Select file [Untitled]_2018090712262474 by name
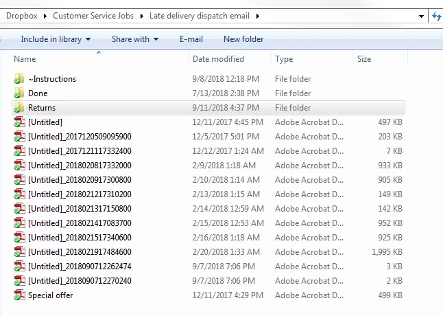This screenshot has height=316, width=443. (80, 267)
